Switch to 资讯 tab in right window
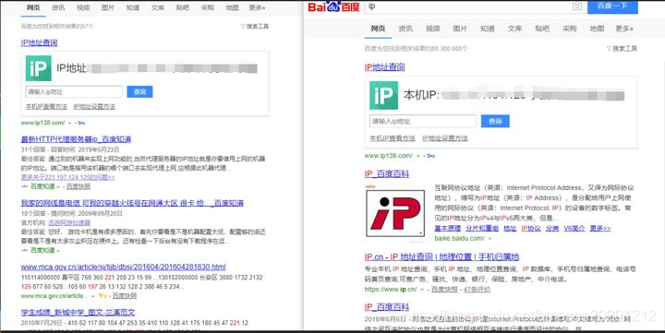The width and height of the screenshot is (665, 333). (x=405, y=29)
